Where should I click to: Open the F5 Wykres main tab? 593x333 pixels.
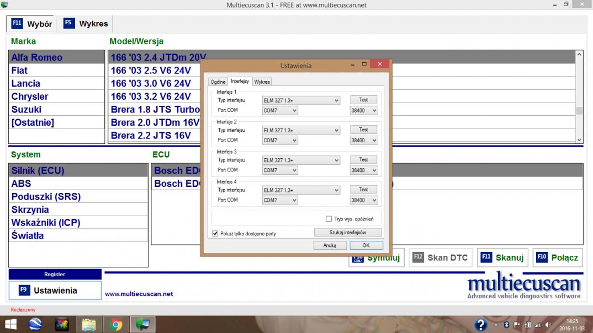pos(86,24)
